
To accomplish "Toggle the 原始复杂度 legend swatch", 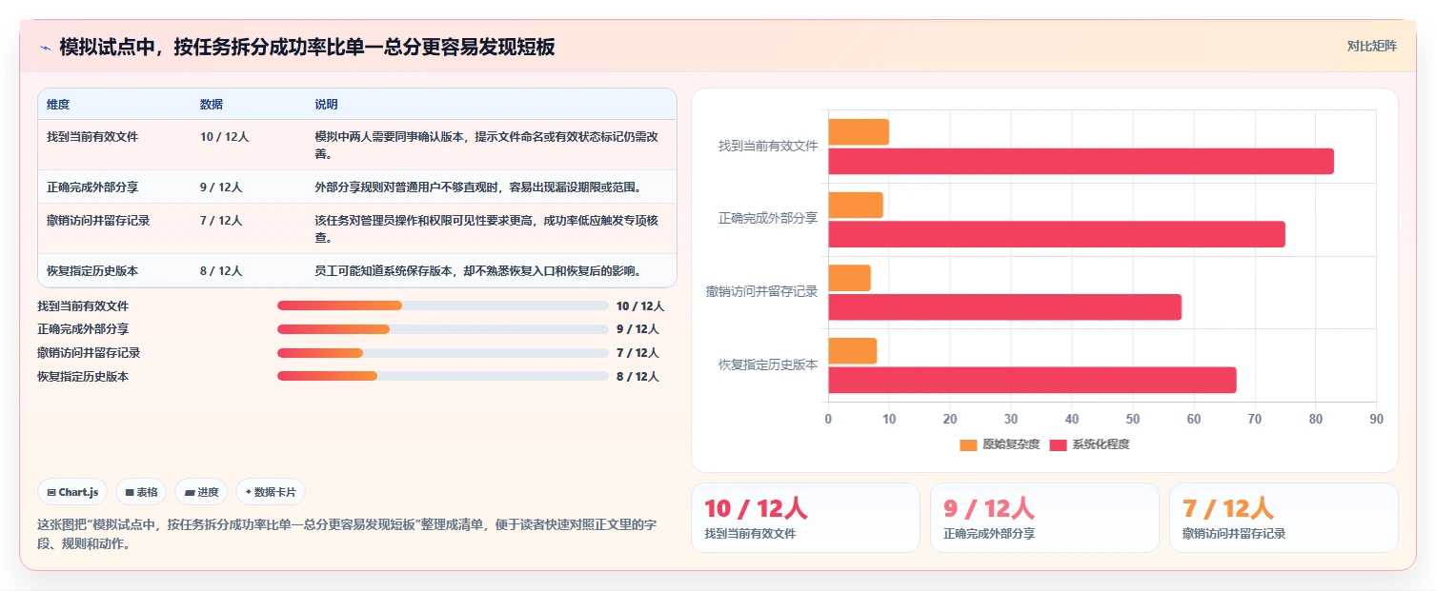I will pos(968,444).
